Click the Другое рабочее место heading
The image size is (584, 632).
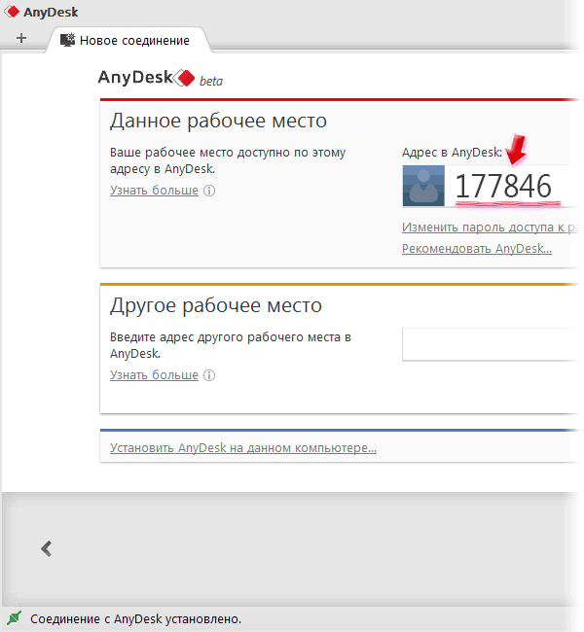(x=215, y=305)
